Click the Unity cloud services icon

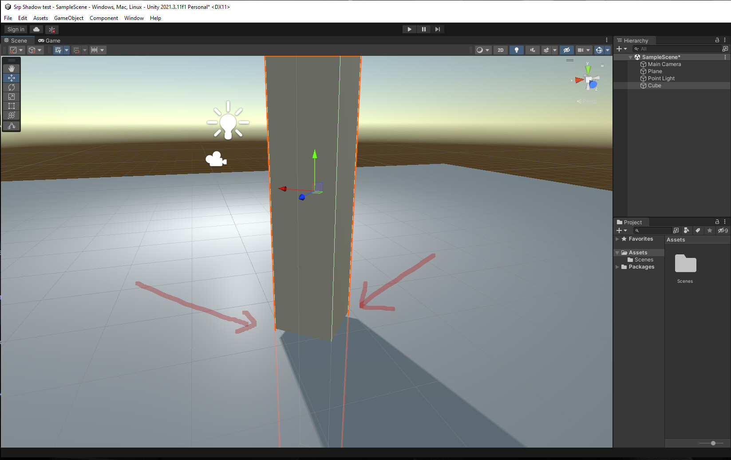coord(36,29)
